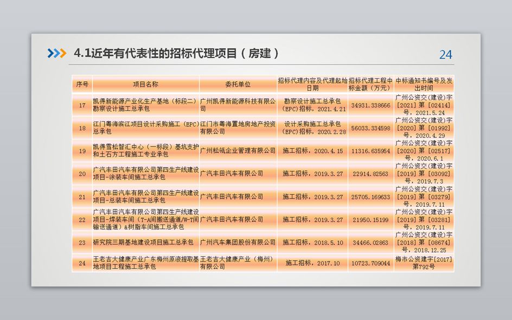Click the "委托单位" column header

(238, 84)
